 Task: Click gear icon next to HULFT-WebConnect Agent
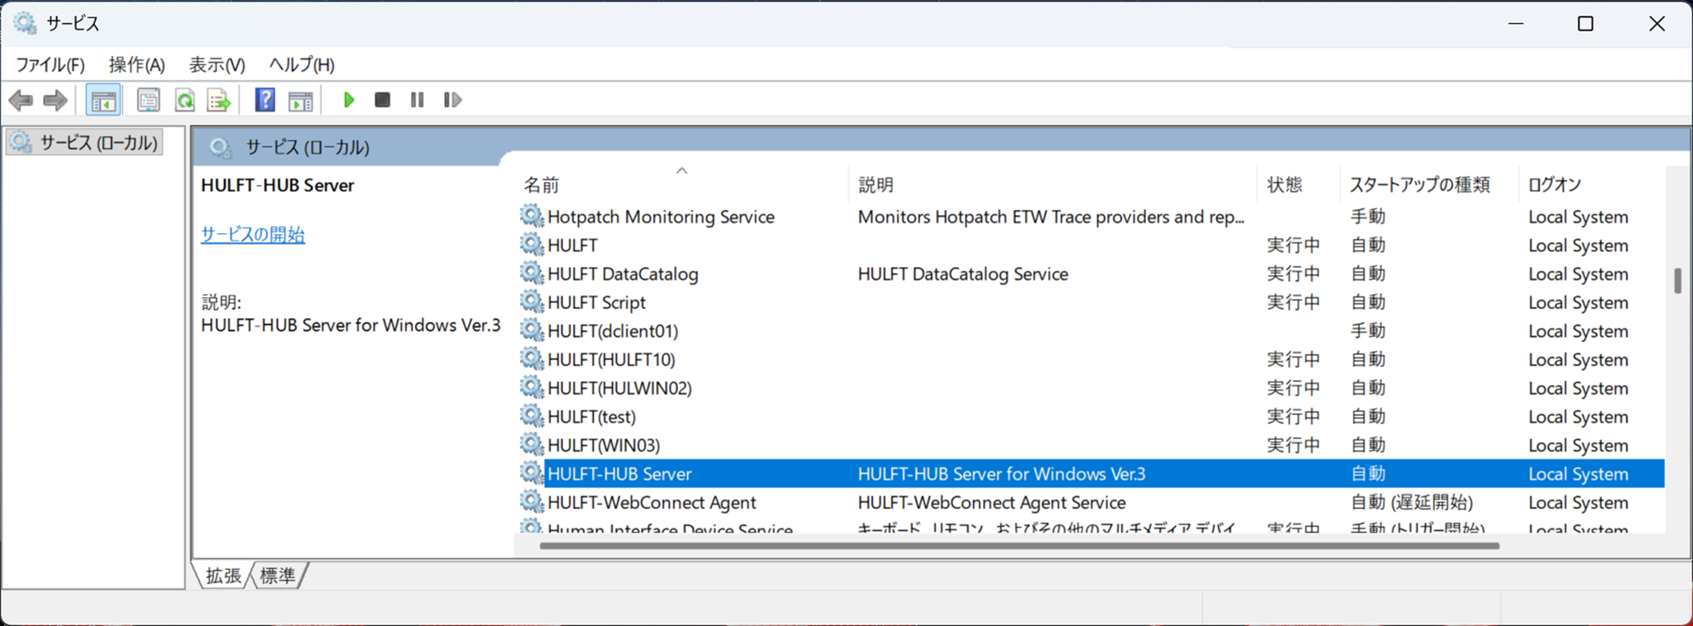[531, 502]
